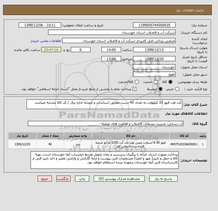Click the need date cell 1399/12/25

coord(22,144)
